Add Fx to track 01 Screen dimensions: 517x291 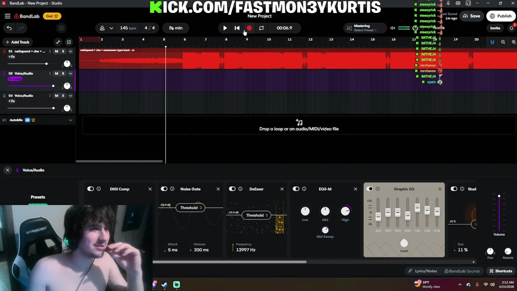pos(11,57)
